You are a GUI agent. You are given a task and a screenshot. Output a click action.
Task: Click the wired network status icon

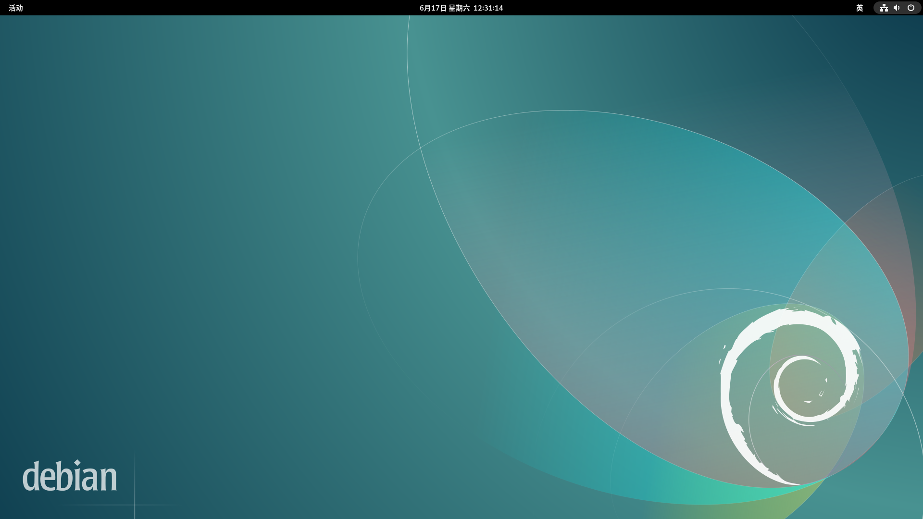(x=884, y=8)
